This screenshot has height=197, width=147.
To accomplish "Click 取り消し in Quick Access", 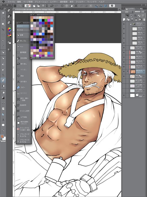I will click(24, 64).
